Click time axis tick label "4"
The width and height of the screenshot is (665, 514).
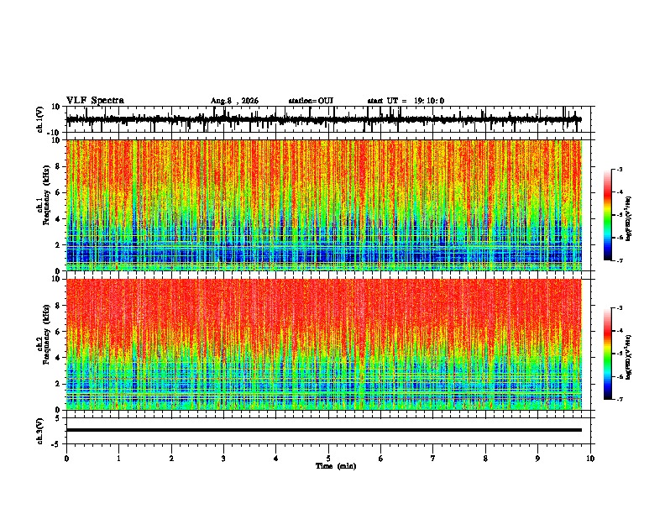click(x=276, y=459)
